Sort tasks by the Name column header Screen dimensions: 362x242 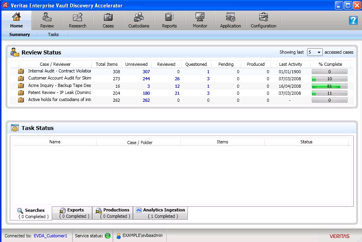pyautogui.click(x=55, y=142)
